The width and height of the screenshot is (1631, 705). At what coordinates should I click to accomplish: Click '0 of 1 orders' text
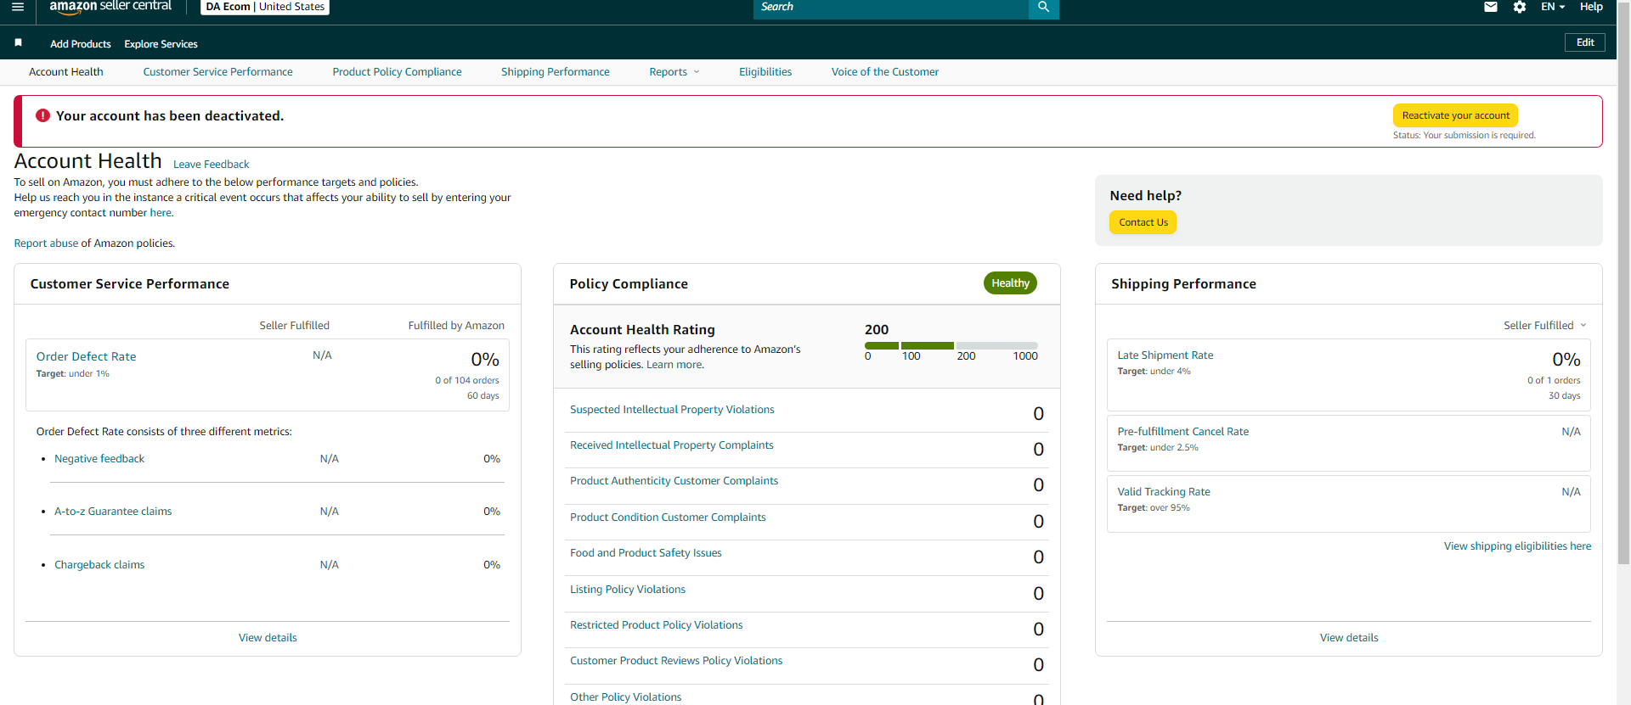click(x=1554, y=381)
